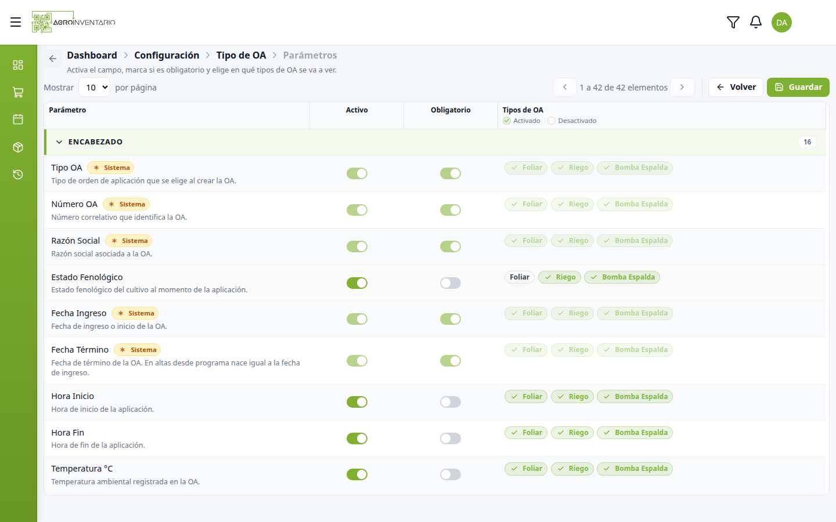Image resolution: width=836 pixels, height=522 pixels.
Task: Navigate to Dashboard breadcrumb
Action: [x=92, y=55]
